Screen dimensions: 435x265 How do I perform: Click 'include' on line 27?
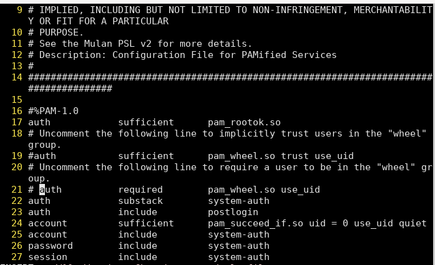click(x=137, y=257)
